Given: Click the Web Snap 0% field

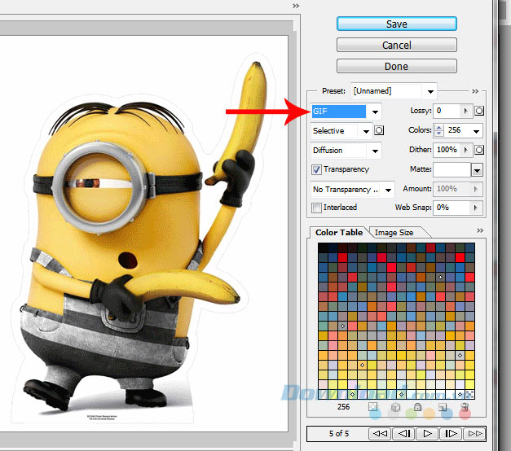Looking at the screenshot, I should click(x=452, y=208).
